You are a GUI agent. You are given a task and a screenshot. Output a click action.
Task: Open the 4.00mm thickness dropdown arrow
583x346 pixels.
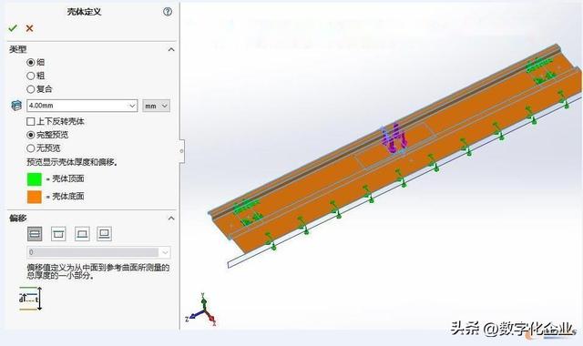(132, 106)
